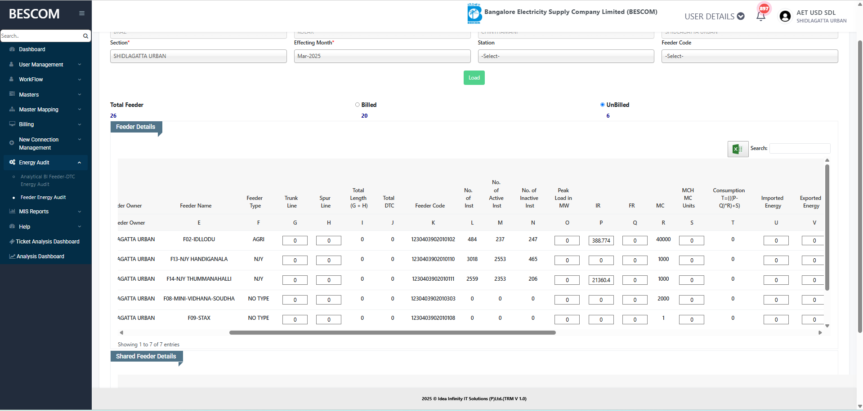Focus the table Search input field
Image resolution: width=863 pixels, height=411 pixels.
point(800,148)
